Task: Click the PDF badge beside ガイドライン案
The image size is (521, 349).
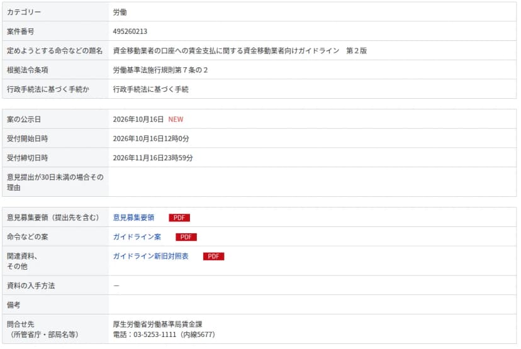Action: pyautogui.click(x=186, y=237)
